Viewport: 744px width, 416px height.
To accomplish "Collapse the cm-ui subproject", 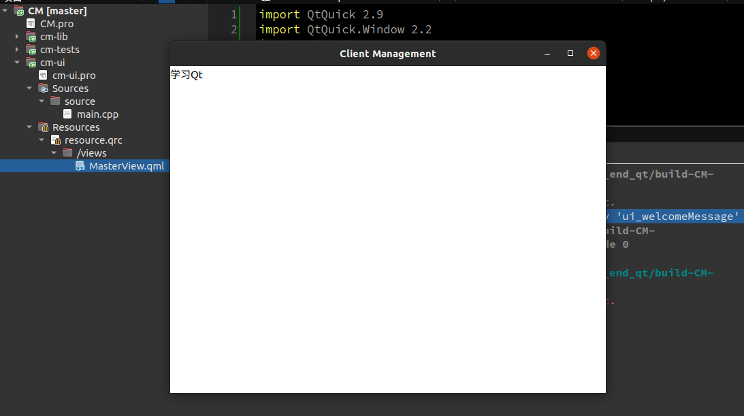I will (17, 62).
